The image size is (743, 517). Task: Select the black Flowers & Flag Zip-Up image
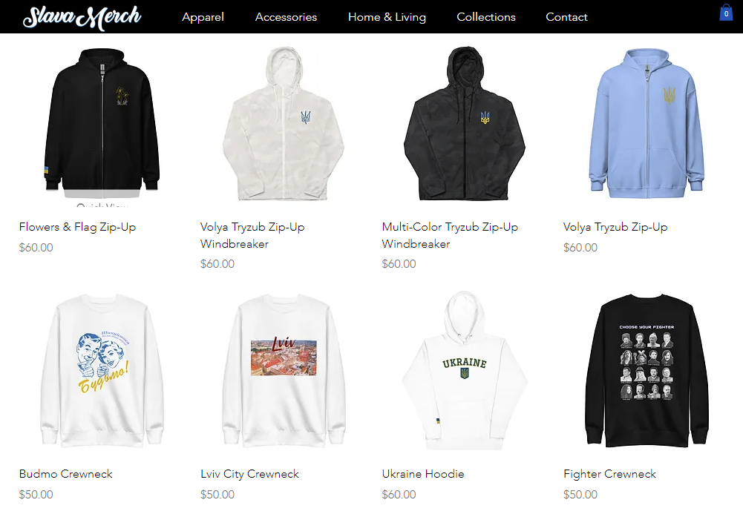tap(102, 119)
